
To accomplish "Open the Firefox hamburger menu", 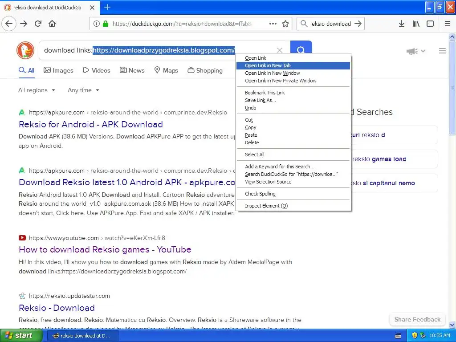I will pos(448,24).
